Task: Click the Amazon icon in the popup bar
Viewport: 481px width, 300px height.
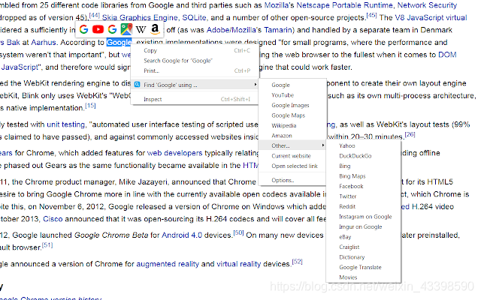Action: pyautogui.click(x=156, y=29)
